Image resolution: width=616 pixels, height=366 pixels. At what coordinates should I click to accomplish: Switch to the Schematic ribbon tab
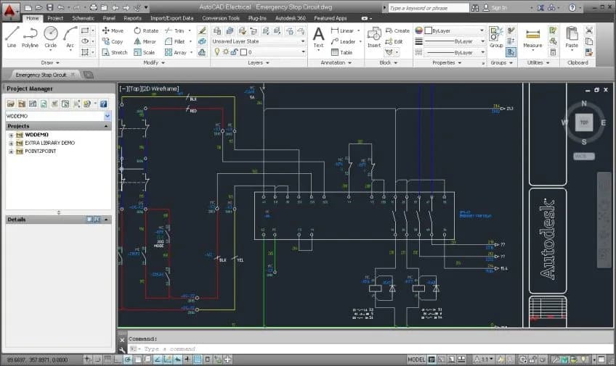pos(83,17)
